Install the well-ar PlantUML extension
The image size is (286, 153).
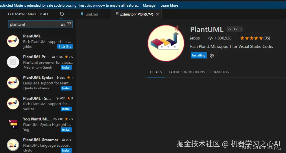coord(66,109)
